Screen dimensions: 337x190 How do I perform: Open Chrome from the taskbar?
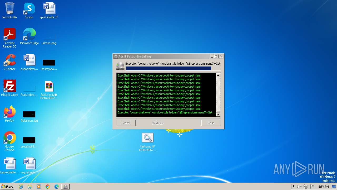click(x=48, y=187)
